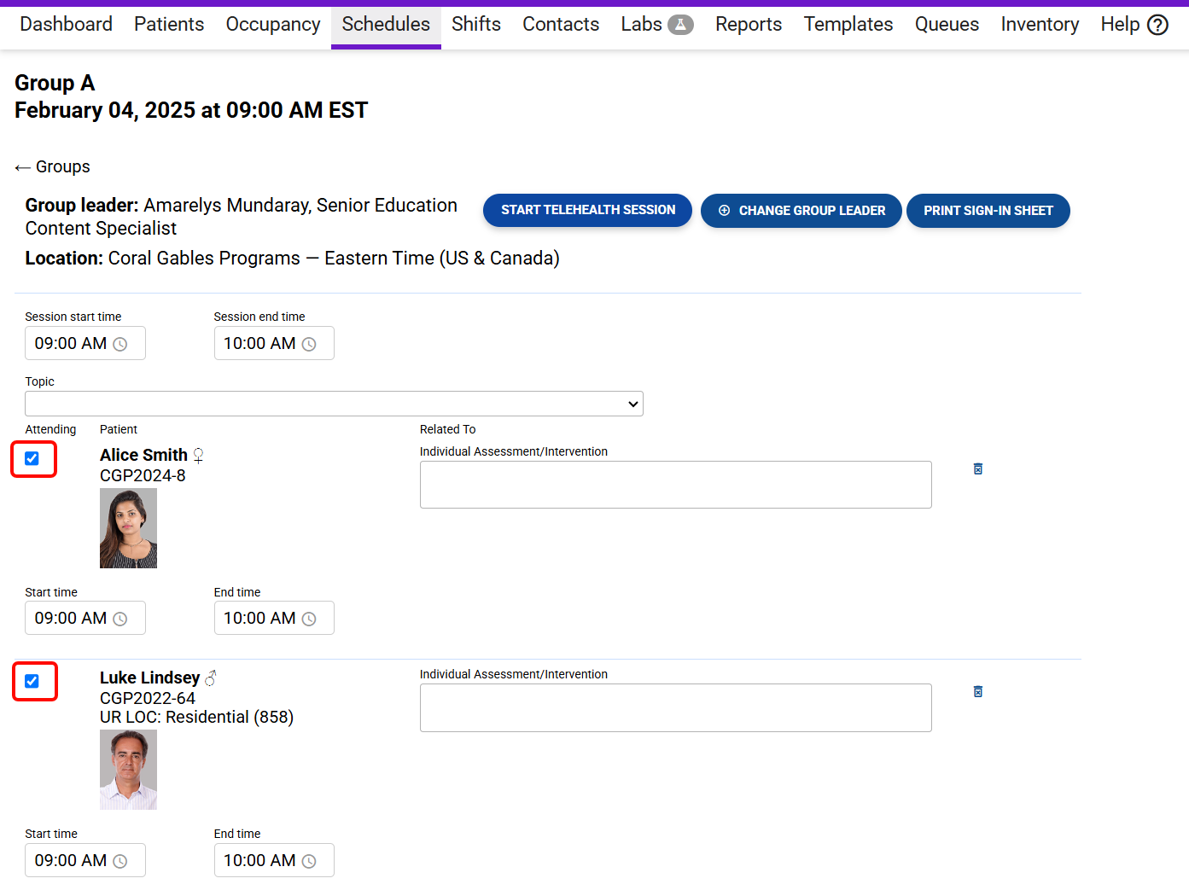The image size is (1189, 890).
Task: Click Print Sign-In Sheet button
Action: [x=988, y=211]
